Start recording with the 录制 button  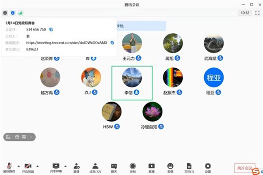pos(133,167)
